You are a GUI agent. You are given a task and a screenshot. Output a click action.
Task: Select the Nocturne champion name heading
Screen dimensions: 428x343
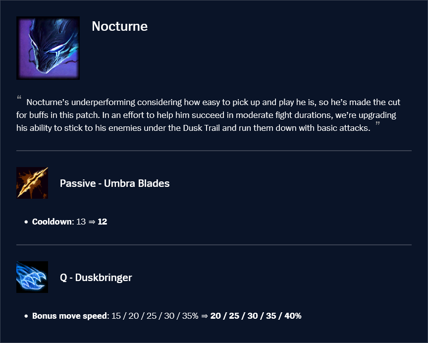click(x=119, y=26)
